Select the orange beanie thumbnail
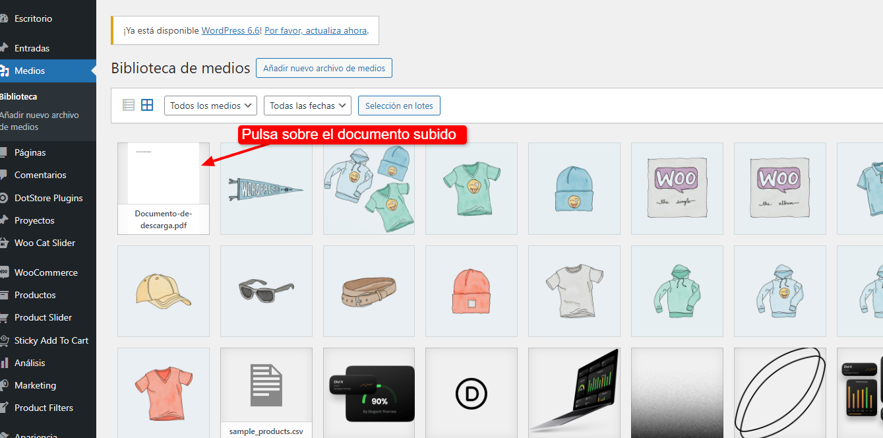Screen dimensions: 883x438 coord(472,292)
